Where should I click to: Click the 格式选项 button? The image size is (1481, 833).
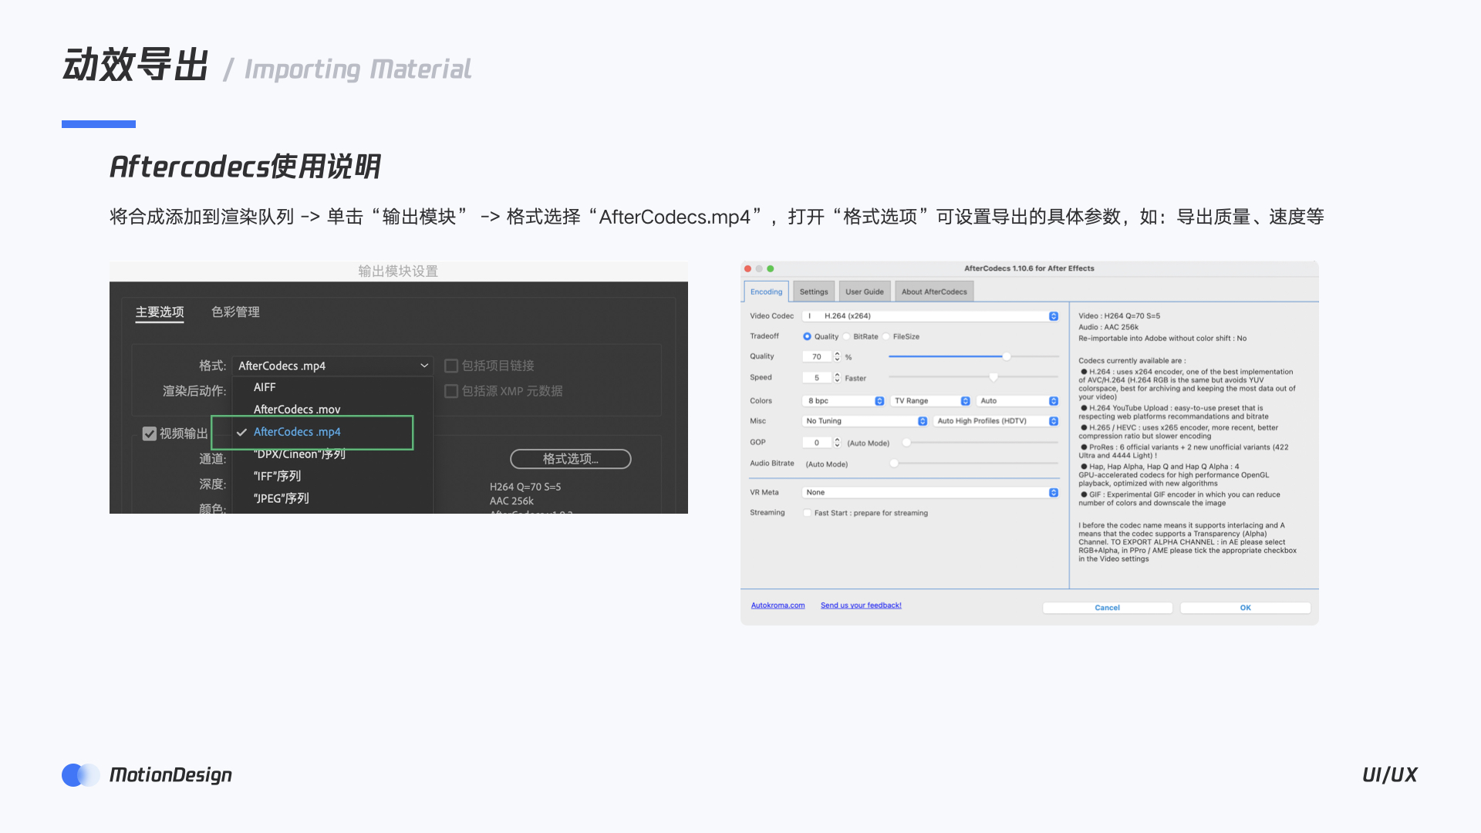coord(570,459)
